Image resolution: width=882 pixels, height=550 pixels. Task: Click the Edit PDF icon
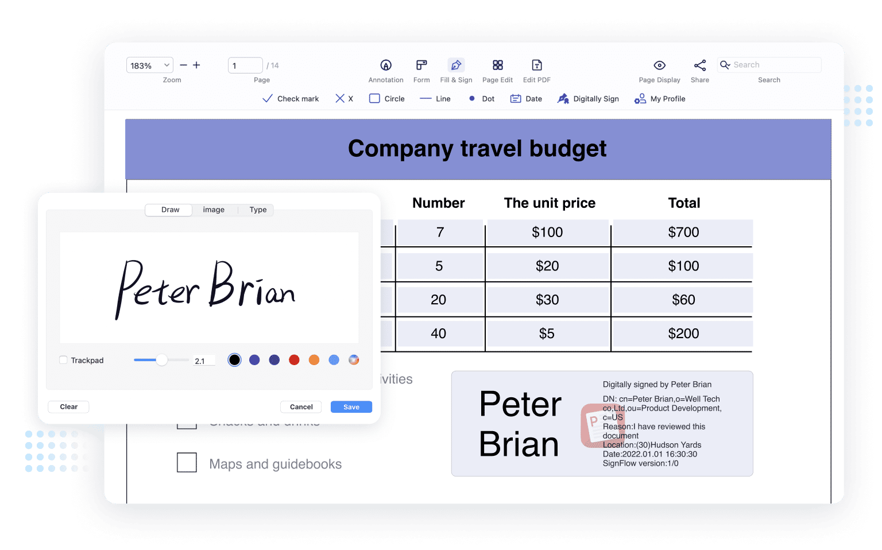pos(536,65)
